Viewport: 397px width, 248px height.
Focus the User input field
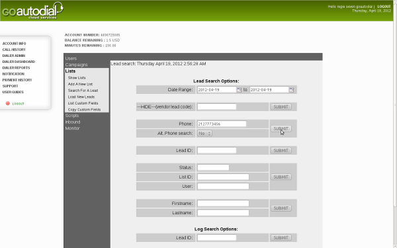click(x=223, y=186)
